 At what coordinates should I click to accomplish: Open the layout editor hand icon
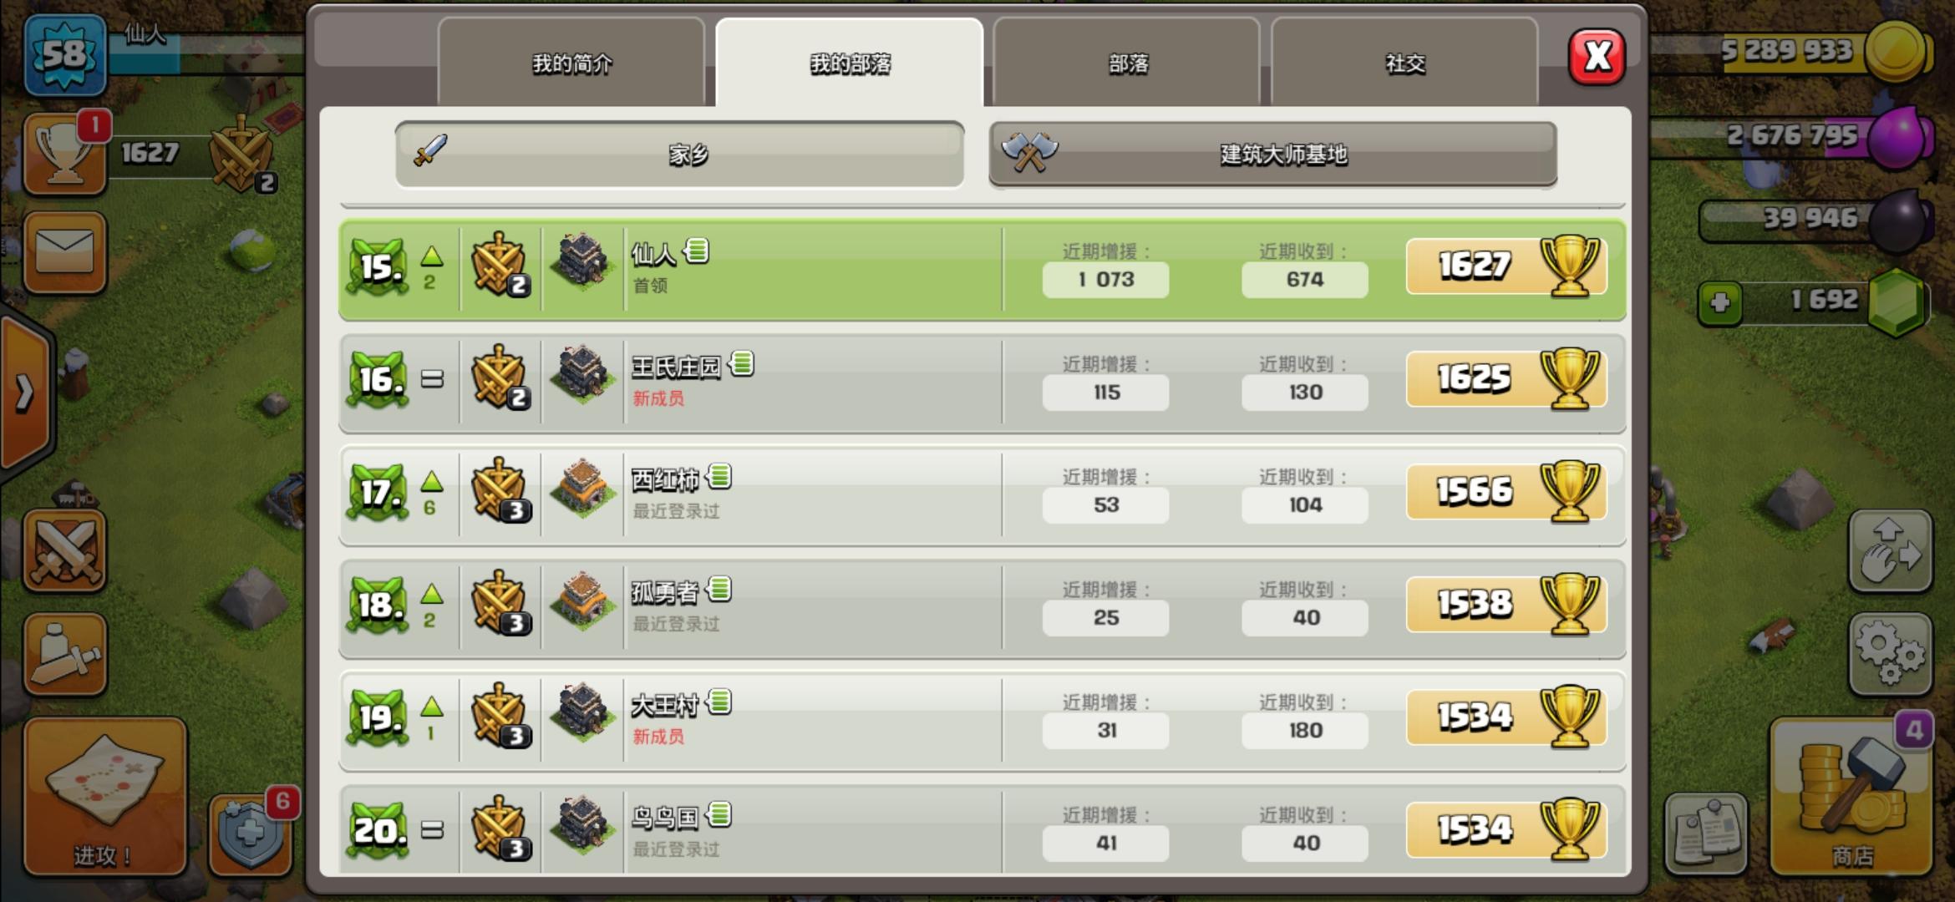pyautogui.click(x=1891, y=551)
